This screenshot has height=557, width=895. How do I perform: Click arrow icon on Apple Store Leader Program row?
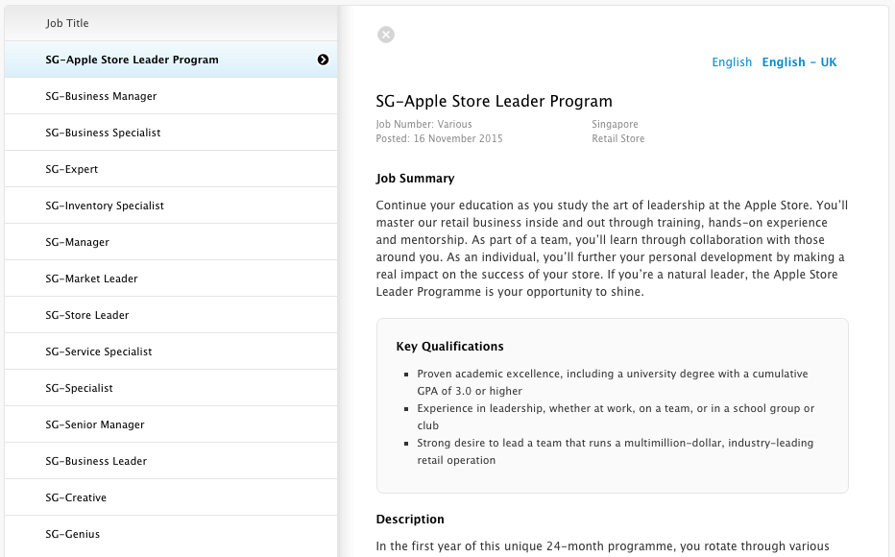click(323, 60)
